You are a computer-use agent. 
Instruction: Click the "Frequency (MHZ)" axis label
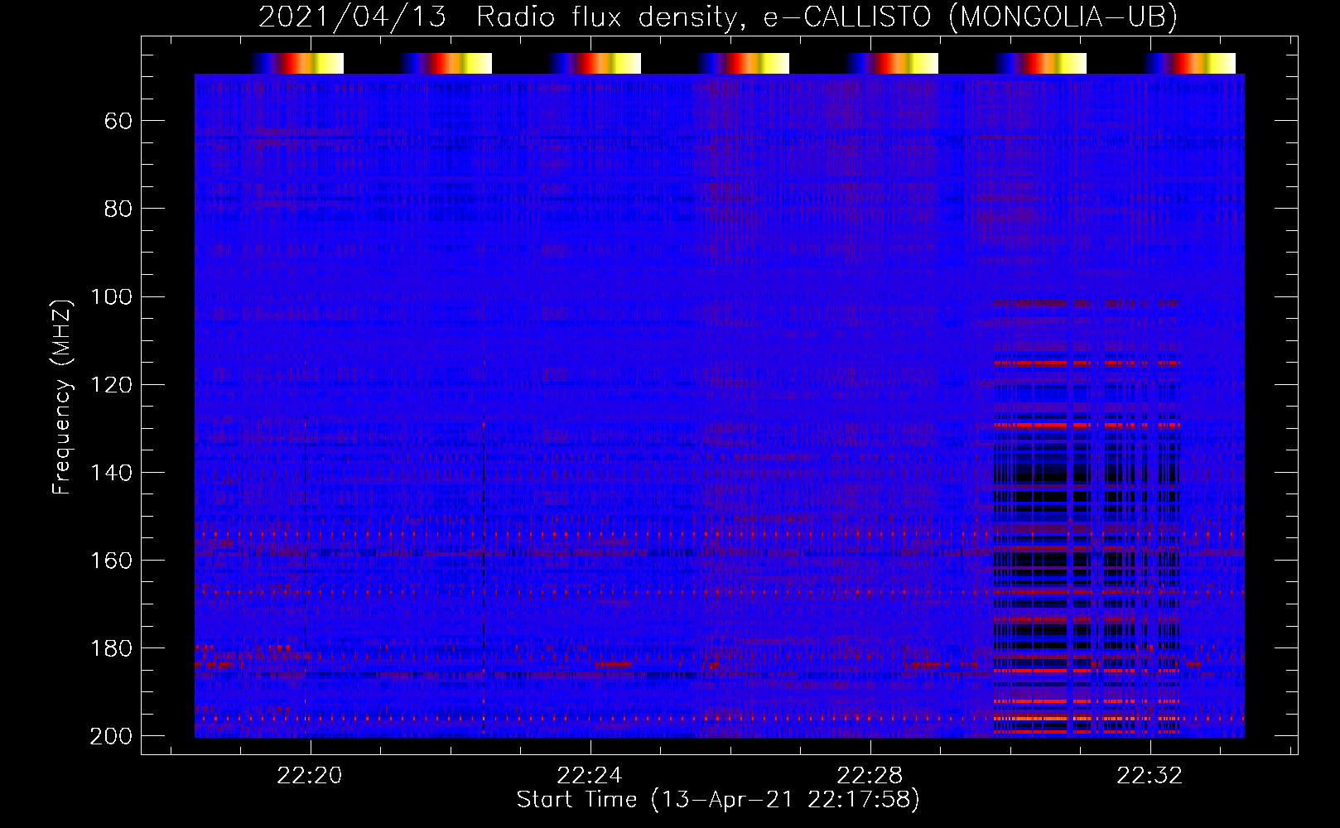pos(62,397)
